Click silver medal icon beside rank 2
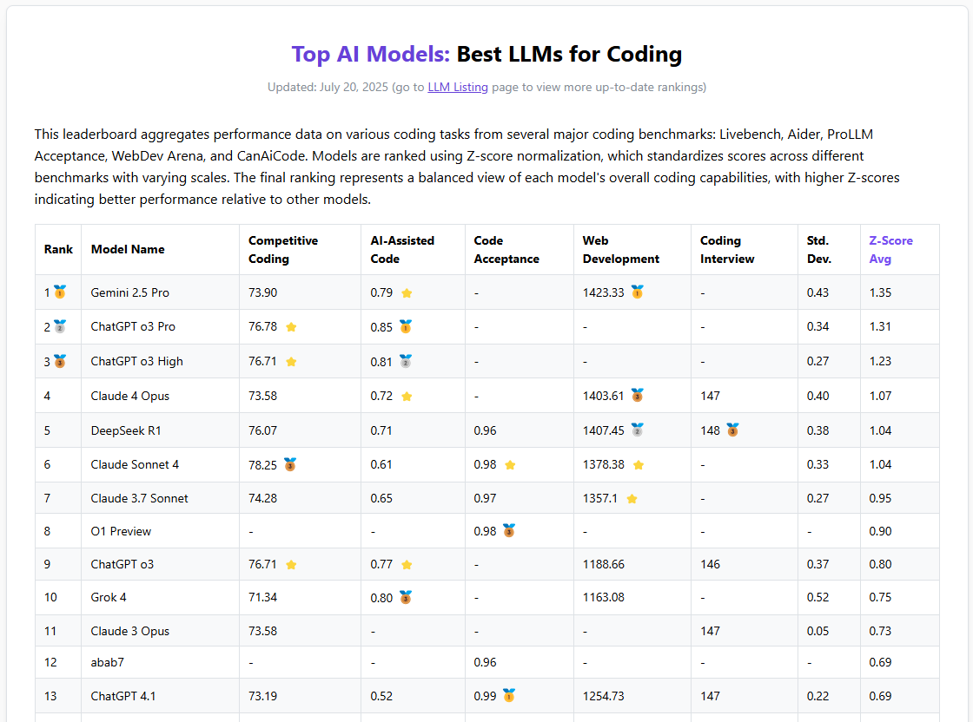 (x=60, y=327)
